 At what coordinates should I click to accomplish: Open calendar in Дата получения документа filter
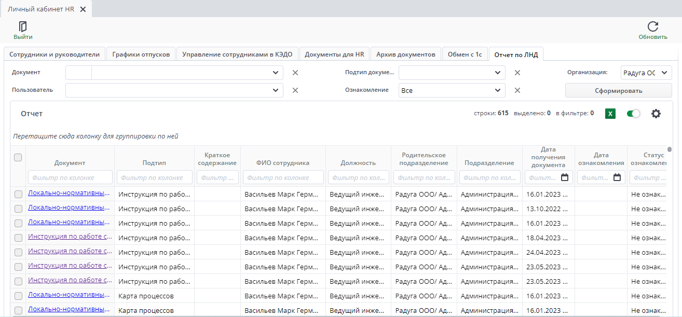[565, 177]
